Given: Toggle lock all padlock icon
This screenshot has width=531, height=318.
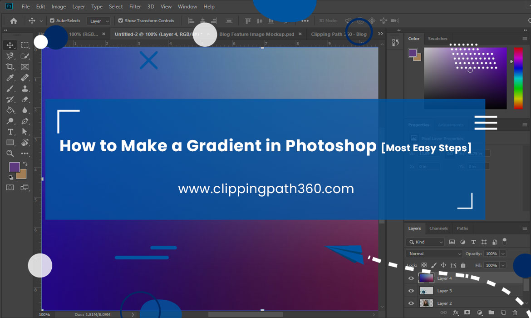Looking at the screenshot, I should (x=463, y=265).
